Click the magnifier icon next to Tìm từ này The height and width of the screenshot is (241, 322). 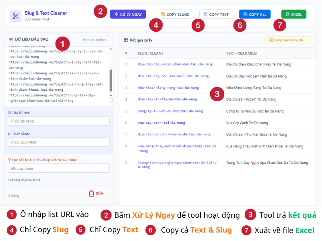pos(10,113)
